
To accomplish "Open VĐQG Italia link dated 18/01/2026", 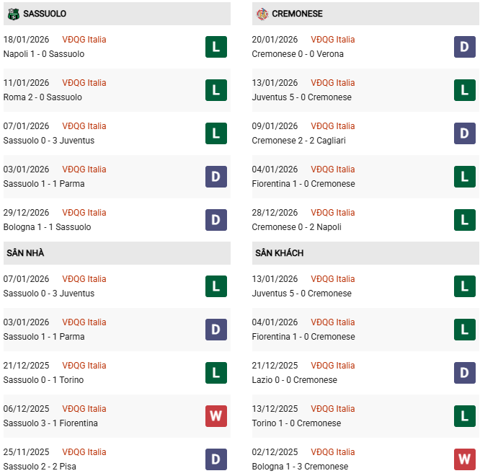I will (x=84, y=40).
